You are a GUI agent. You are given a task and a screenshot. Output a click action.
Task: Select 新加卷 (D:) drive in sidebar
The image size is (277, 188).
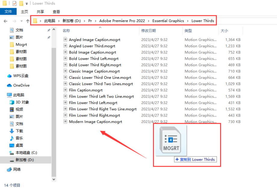pyautogui.click(x=25, y=160)
